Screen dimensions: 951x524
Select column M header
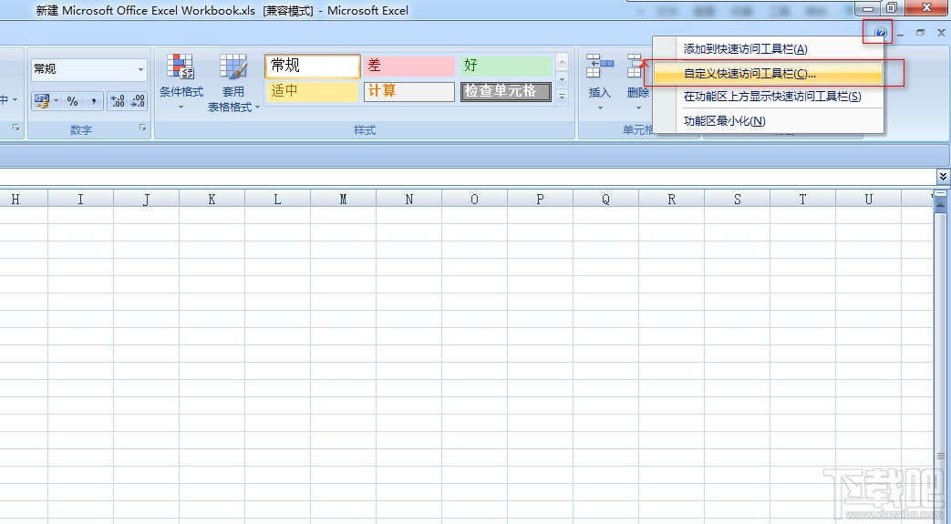[x=343, y=199]
